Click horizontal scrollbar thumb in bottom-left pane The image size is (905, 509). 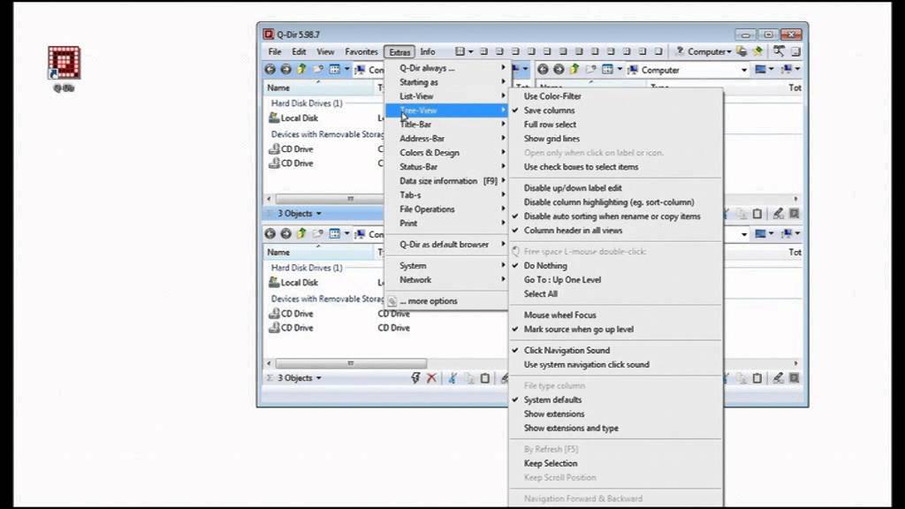(351, 363)
